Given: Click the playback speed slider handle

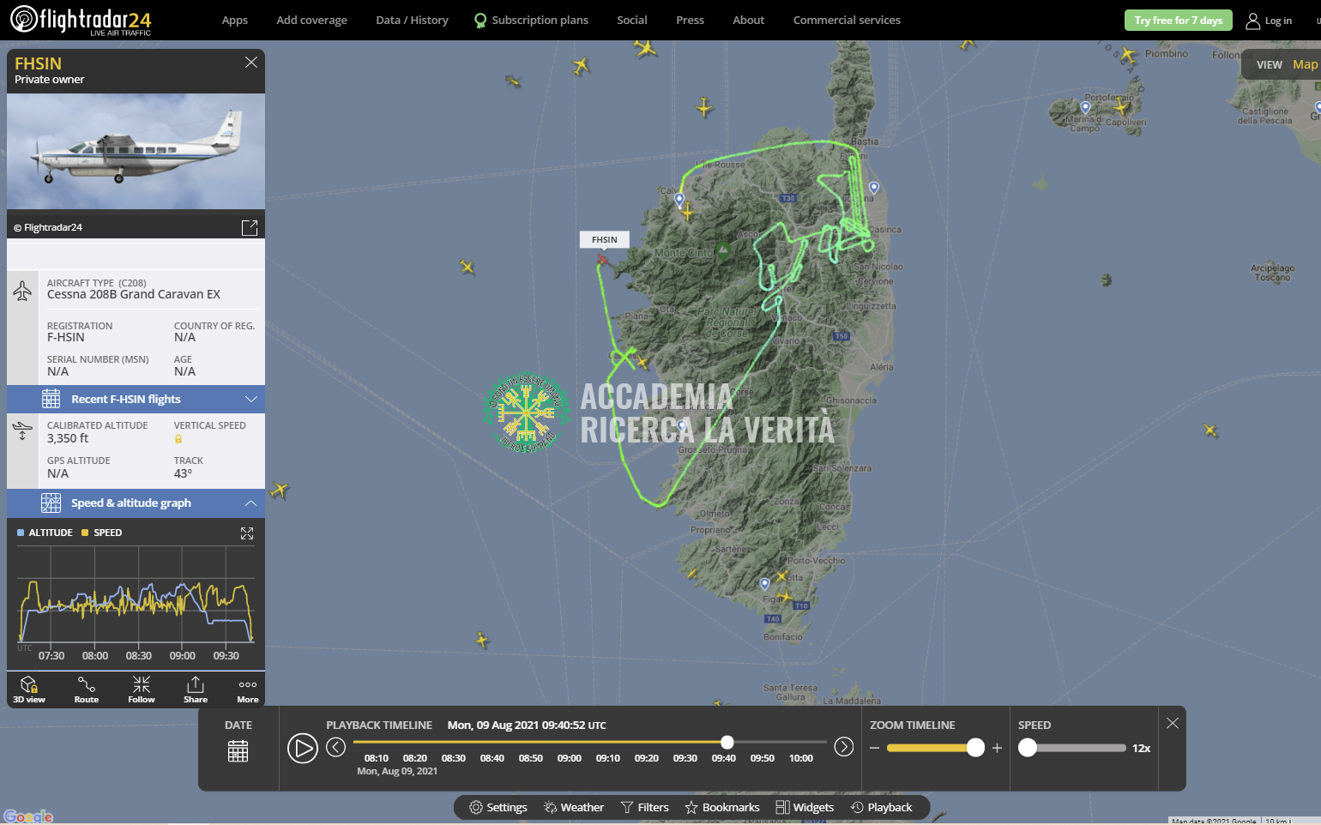Looking at the screenshot, I should pos(1028,748).
